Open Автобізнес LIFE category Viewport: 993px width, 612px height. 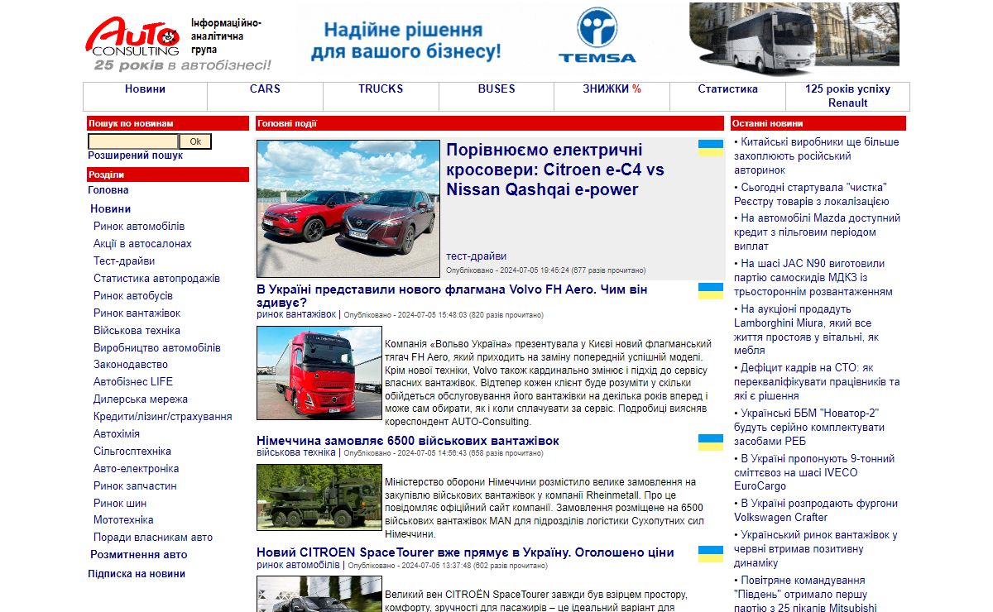pos(133,382)
